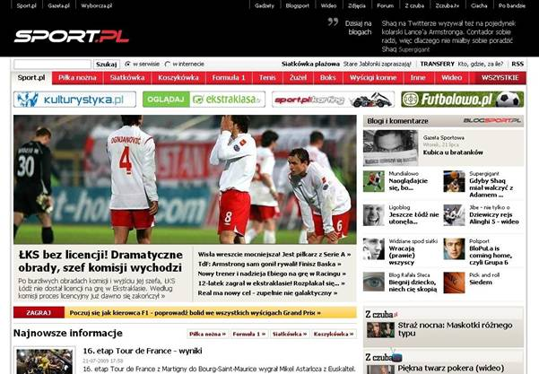Select the 'w serwisie' search option

127,64
